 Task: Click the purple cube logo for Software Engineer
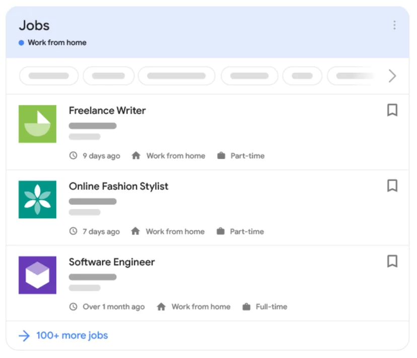tap(37, 275)
